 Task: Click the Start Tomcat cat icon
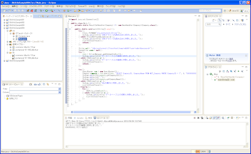click(28, 11)
